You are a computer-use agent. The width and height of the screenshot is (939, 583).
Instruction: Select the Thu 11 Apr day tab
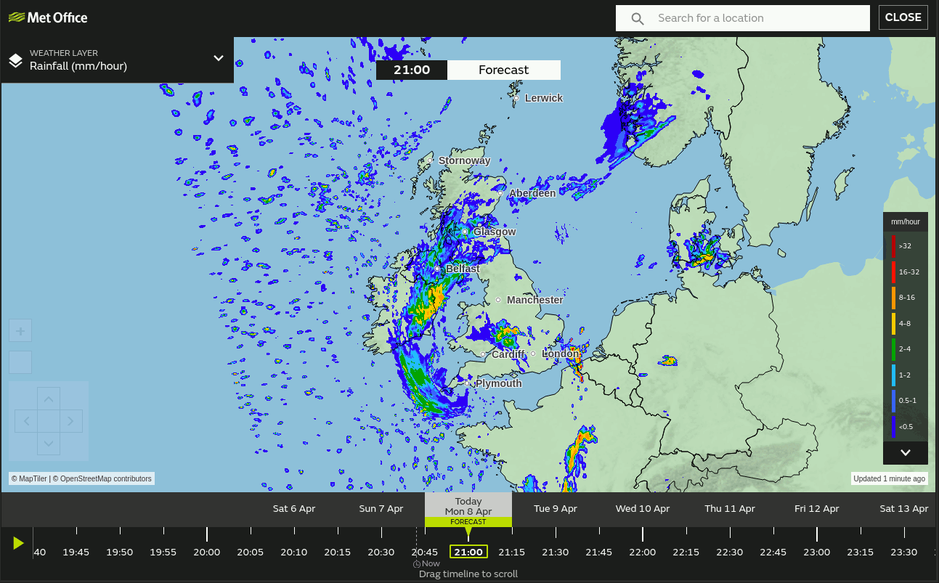click(x=730, y=508)
